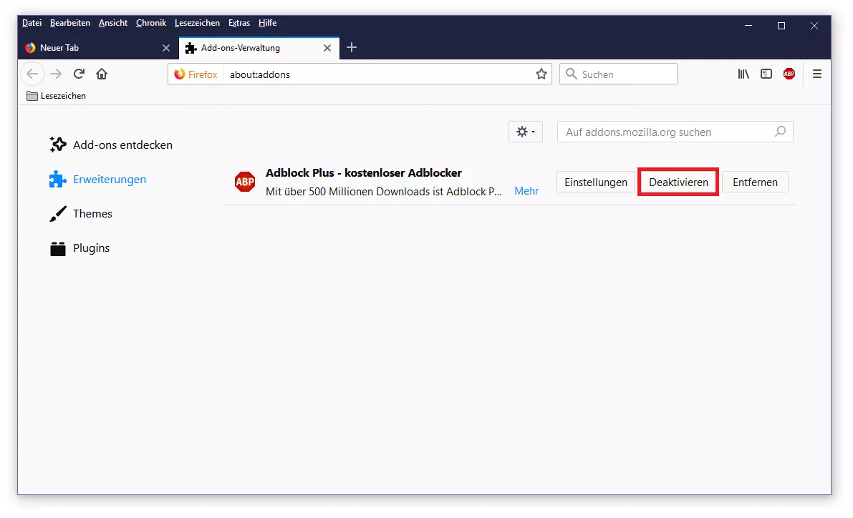Open the Ansicht menu
This screenshot has width=853, height=518.
(x=112, y=23)
